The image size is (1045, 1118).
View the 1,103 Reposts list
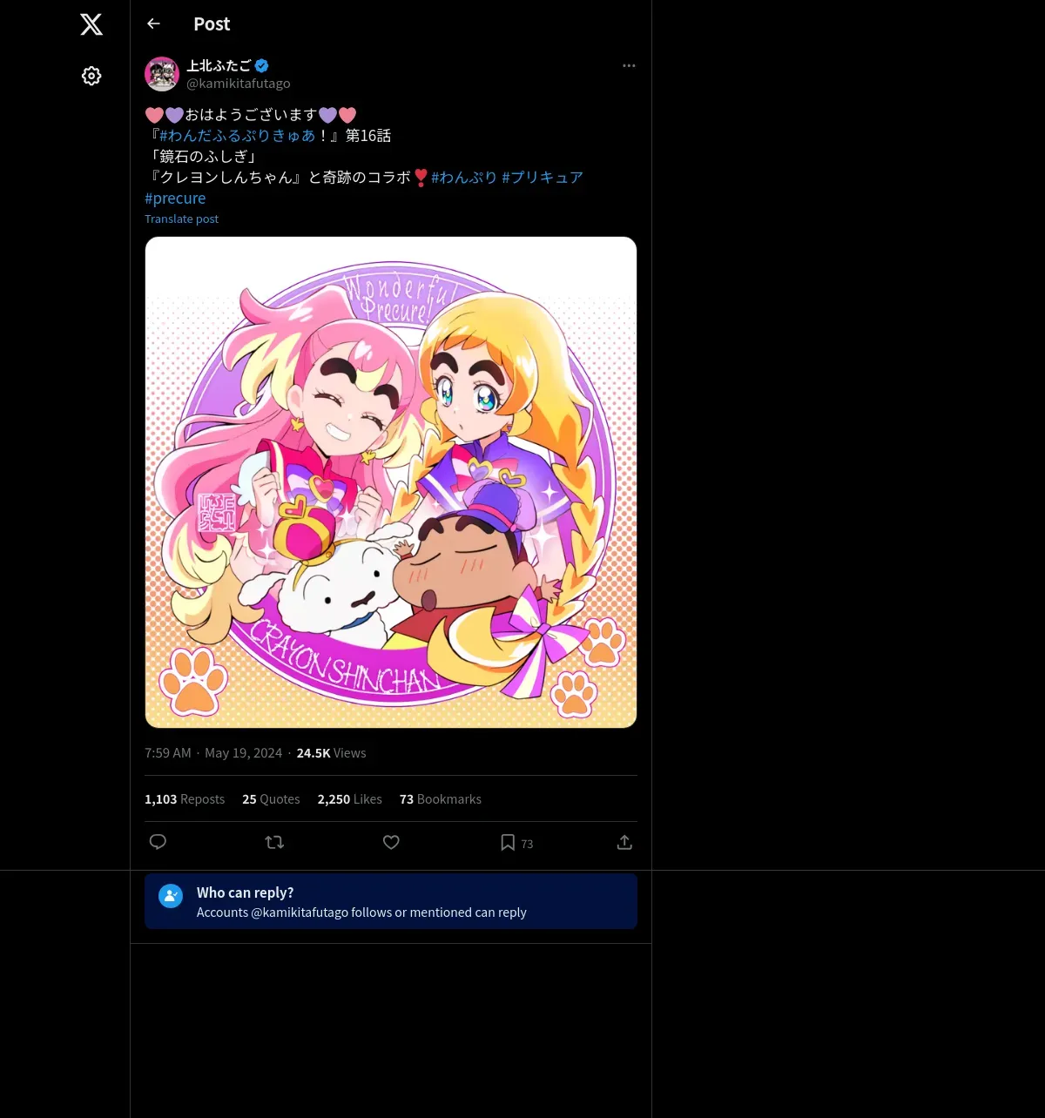tap(185, 799)
